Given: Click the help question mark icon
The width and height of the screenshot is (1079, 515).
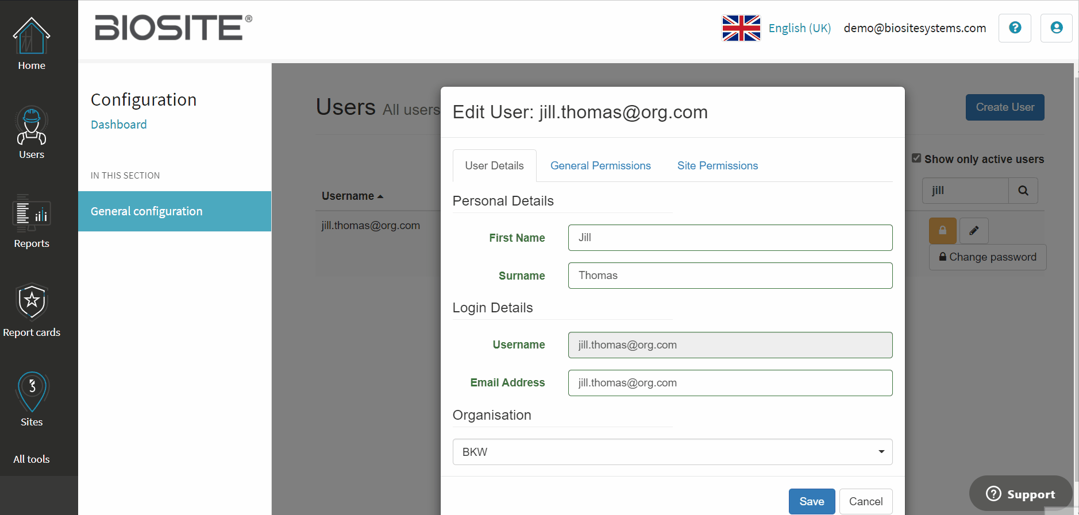Looking at the screenshot, I should [1015, 28].
